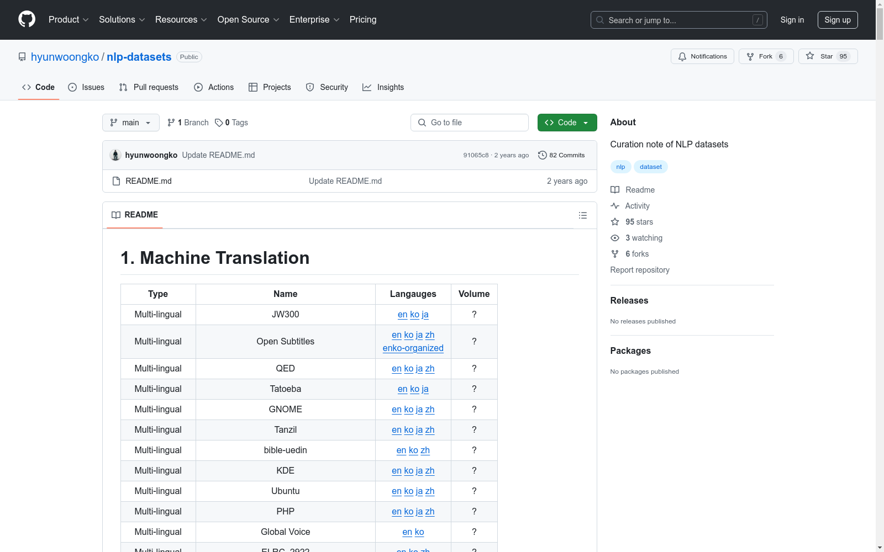Click the Sign up button
Image resolution: width=884 pixels, height=552 pixels.
coord(838,20)
